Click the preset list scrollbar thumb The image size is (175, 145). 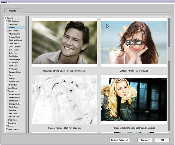click(169, 54)
